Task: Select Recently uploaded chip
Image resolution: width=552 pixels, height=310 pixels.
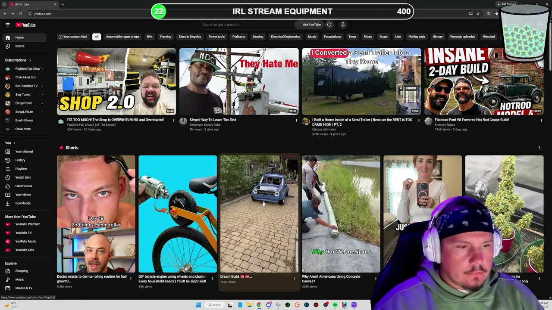Action: pos(462,37)
